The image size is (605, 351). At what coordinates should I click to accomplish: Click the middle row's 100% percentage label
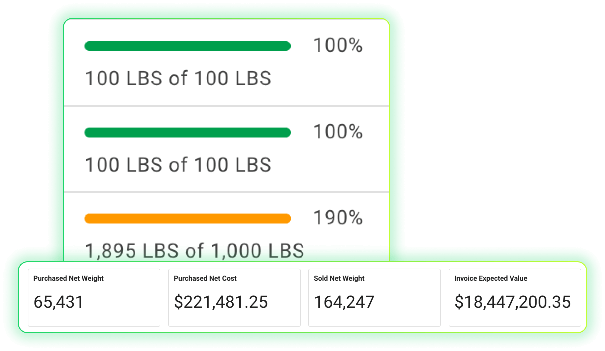[x=337, y=132]
